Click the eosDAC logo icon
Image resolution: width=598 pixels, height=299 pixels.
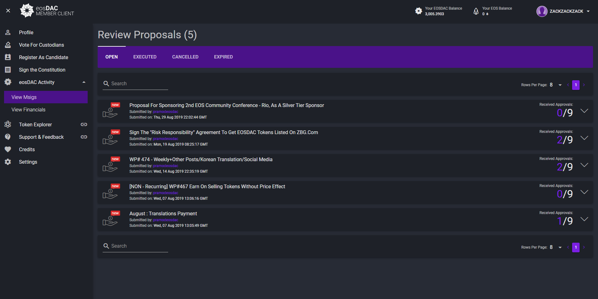[27, 11]
